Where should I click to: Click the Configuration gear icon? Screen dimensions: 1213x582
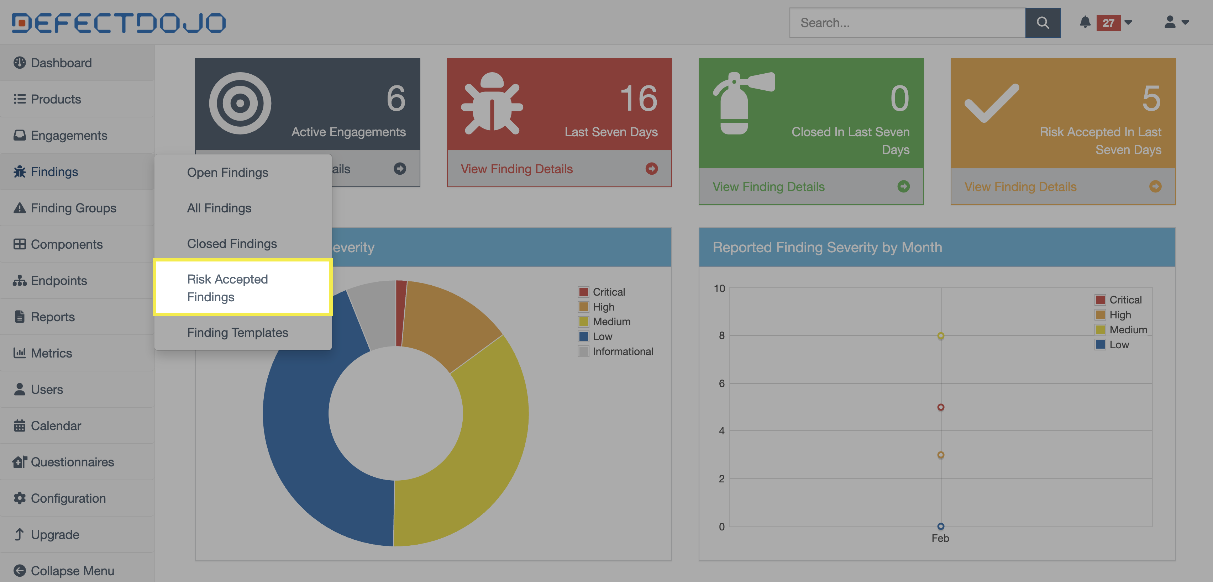19,498
